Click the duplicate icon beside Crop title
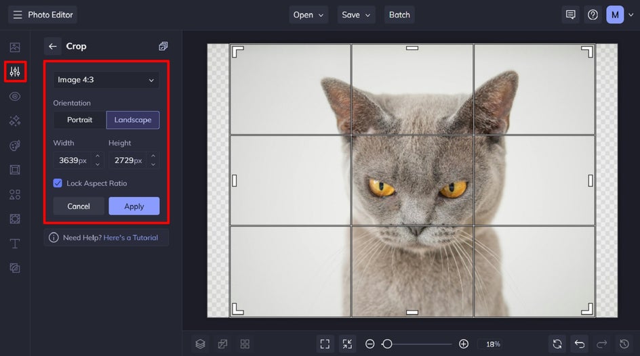The height and width of the screenshot is (356, 640). point(163,46)
